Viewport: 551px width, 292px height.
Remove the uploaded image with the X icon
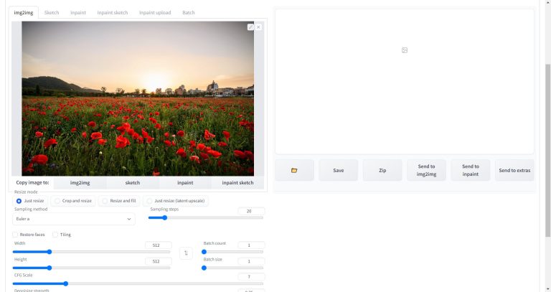point(258,27)
